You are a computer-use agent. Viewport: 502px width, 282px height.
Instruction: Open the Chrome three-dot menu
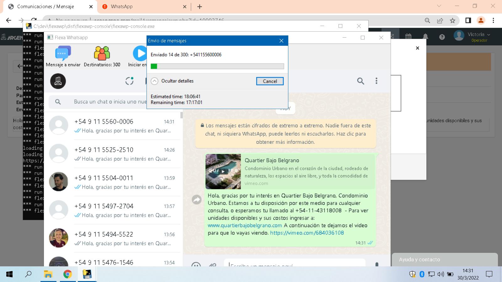pyautogui.click(x=493, y=20)
